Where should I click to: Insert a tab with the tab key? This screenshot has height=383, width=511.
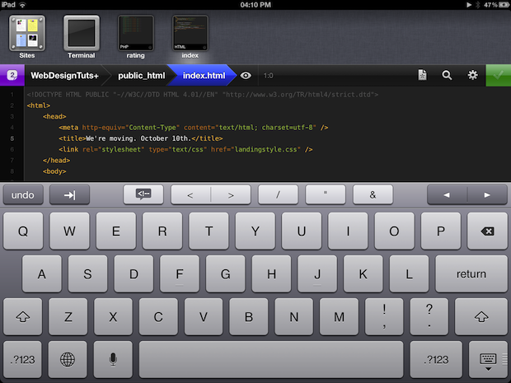click(69, 194)
